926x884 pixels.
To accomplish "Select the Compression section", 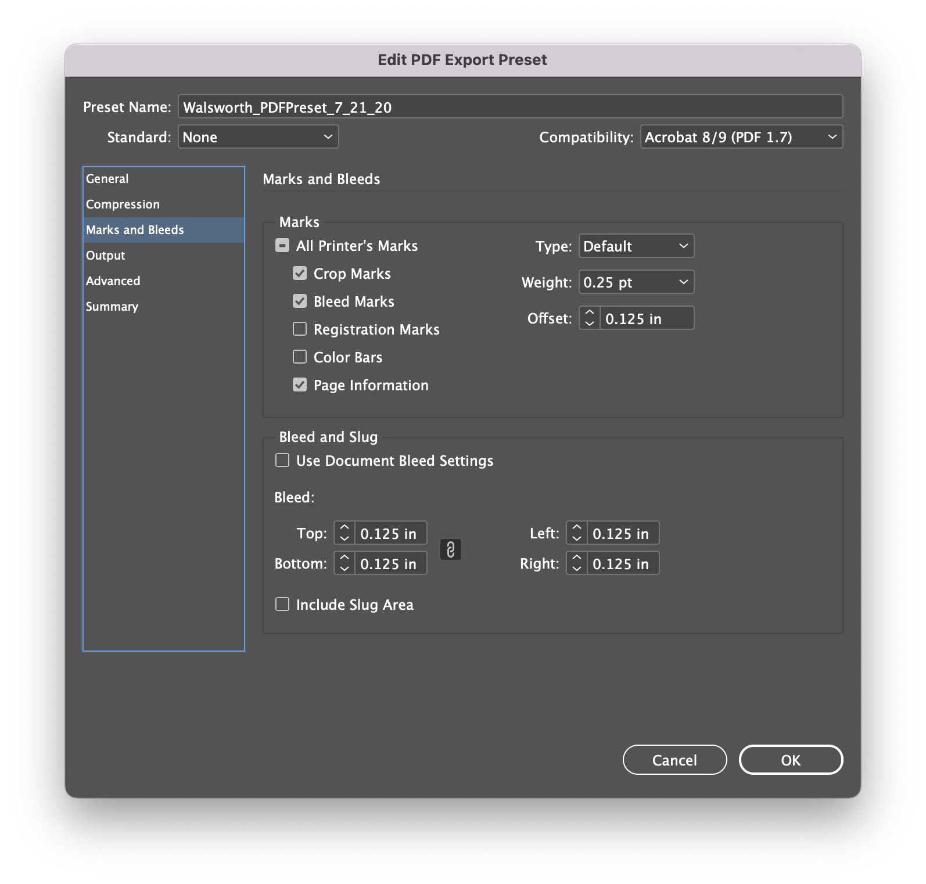I will click(x=164, y=204).
